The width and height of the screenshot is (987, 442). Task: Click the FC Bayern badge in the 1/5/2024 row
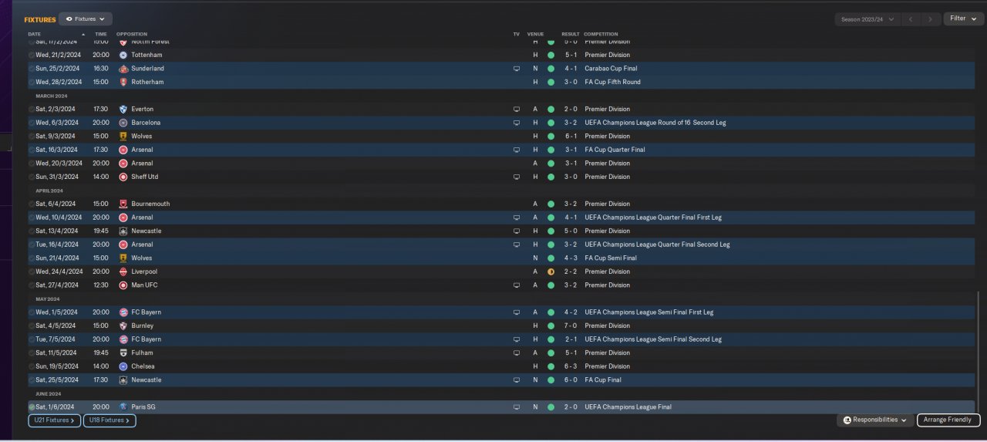[123, 312]
